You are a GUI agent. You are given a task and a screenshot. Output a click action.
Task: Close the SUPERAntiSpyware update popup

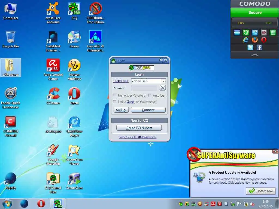(x=275, y=151)
